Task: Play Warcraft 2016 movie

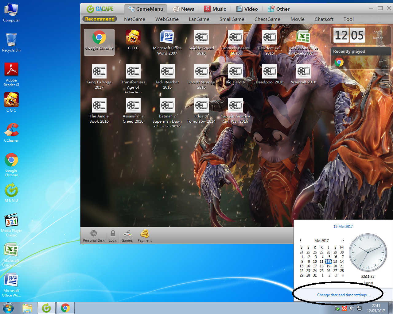Action: [304, 74]
